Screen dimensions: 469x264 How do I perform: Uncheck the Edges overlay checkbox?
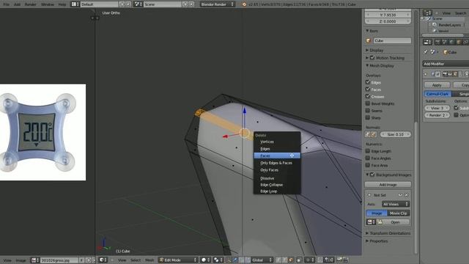pyautogui.click(x=368, y=82)
